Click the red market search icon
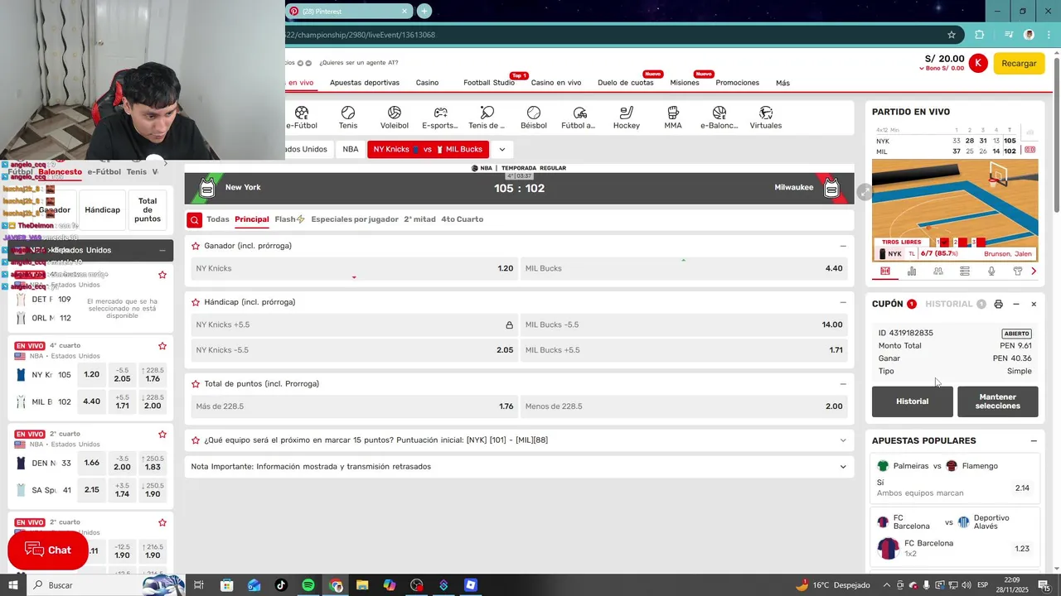Screen dimensions: 1061x596 point(194,219)
